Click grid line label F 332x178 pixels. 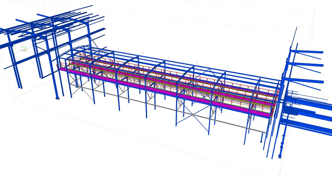168,56
